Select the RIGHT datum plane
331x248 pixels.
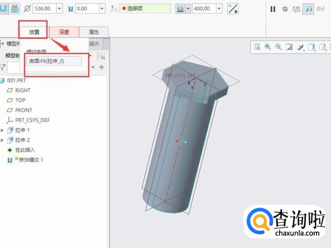coord(23,90)
